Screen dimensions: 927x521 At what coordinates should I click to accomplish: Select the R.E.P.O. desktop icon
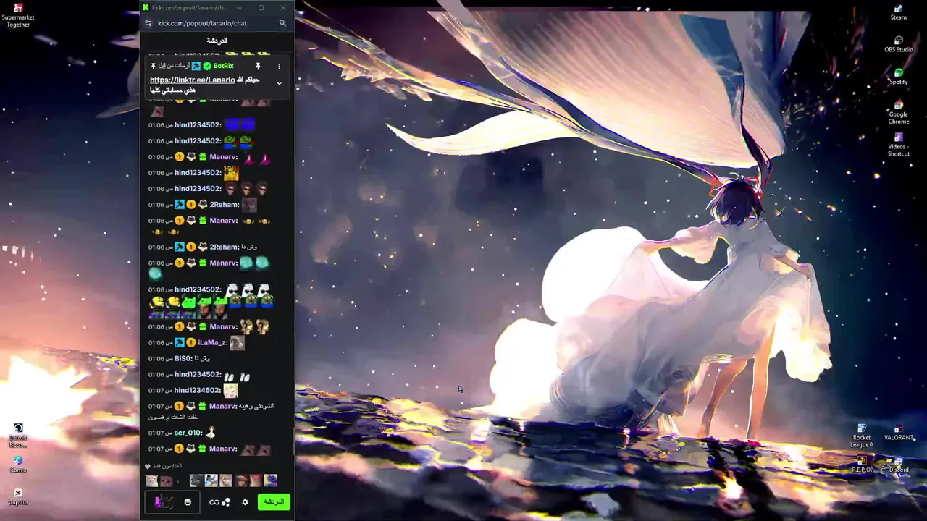[x=861, y=465]
